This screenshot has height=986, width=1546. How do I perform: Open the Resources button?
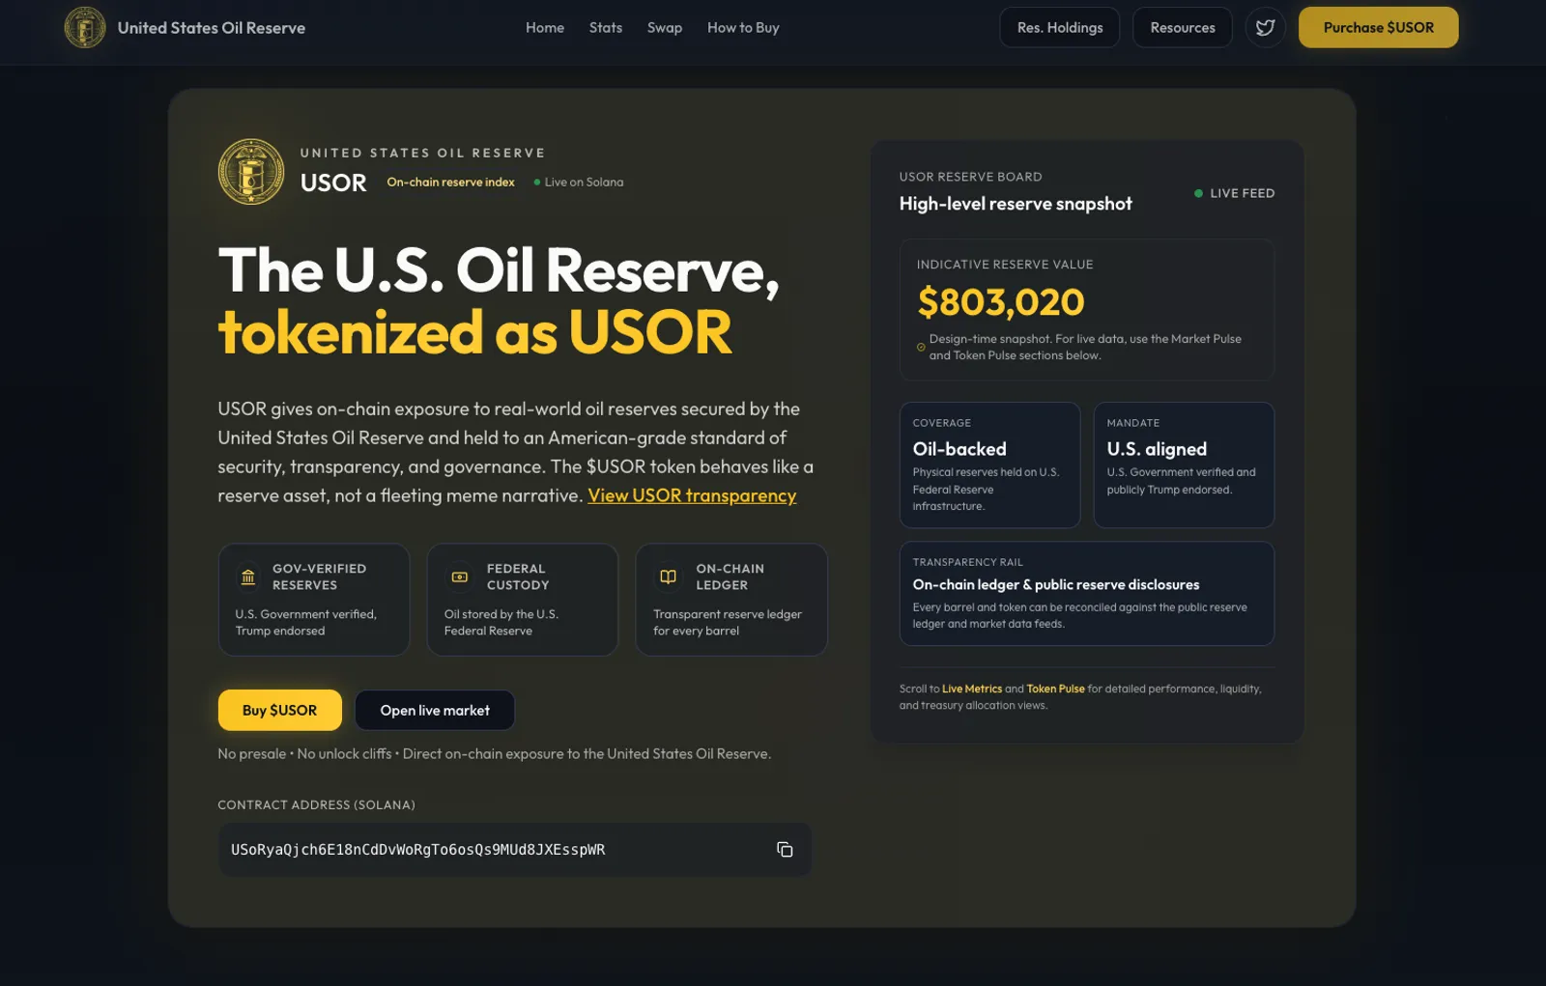pos(1183,27)
